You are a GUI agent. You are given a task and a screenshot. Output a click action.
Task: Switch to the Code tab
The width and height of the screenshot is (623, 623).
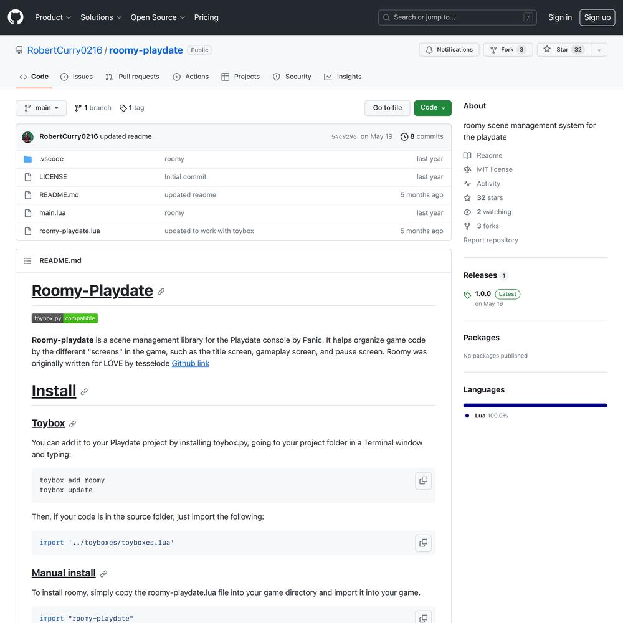tap(34, 77)
